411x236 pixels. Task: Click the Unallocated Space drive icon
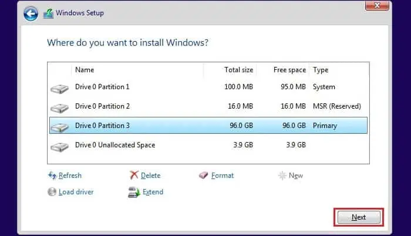[59, 147]
